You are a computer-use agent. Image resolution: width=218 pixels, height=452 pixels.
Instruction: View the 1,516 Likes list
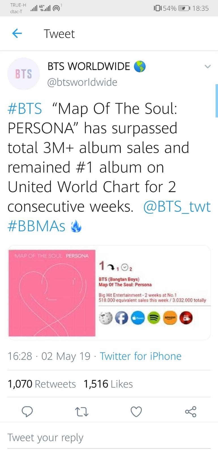tap(108, 384)
